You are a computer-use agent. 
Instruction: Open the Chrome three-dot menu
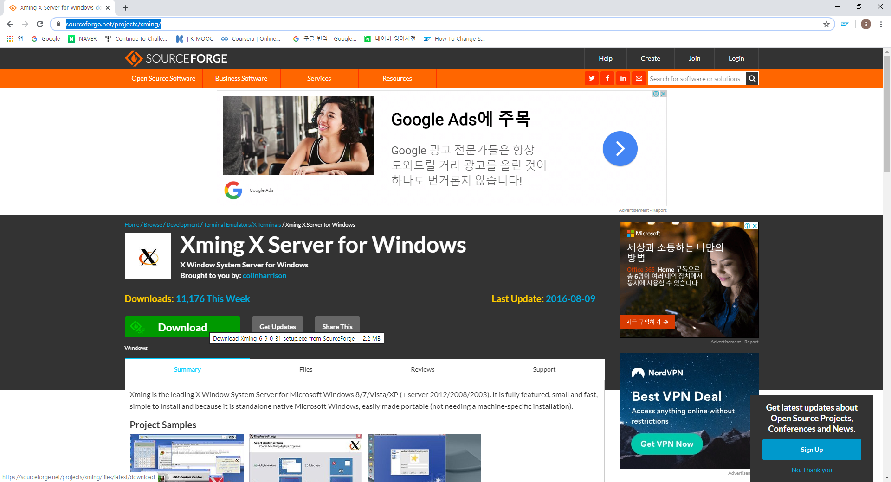tap(881, 24)
